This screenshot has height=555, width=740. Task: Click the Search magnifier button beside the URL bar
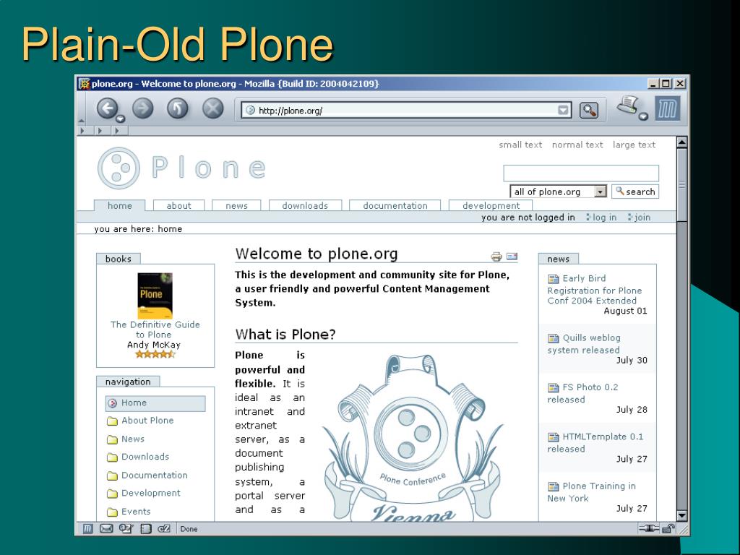pos(588,111)
